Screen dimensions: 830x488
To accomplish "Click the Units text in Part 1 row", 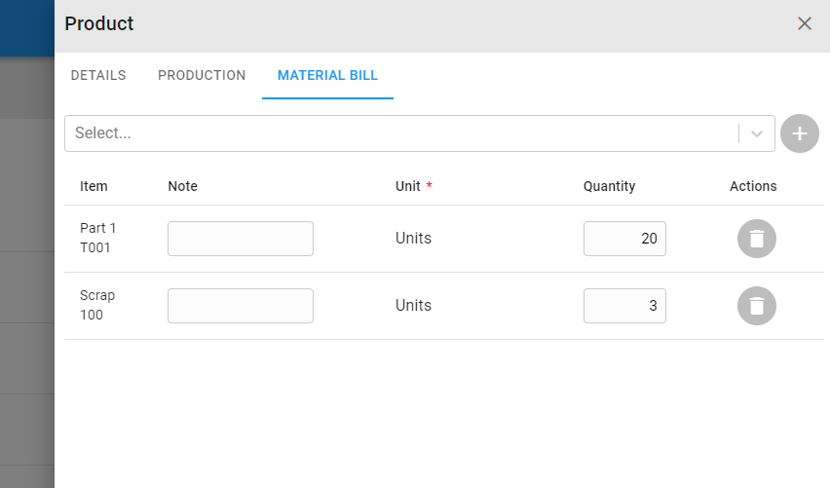I will (413, 239).
